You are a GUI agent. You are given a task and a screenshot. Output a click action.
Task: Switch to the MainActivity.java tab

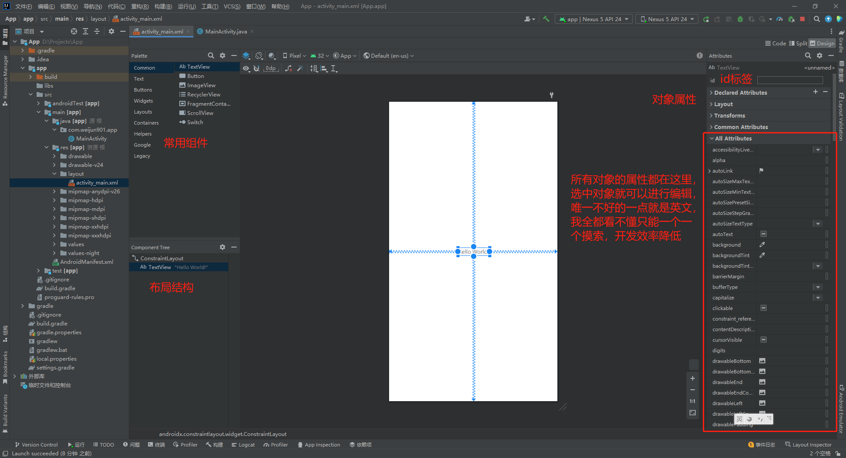point(226,31)
